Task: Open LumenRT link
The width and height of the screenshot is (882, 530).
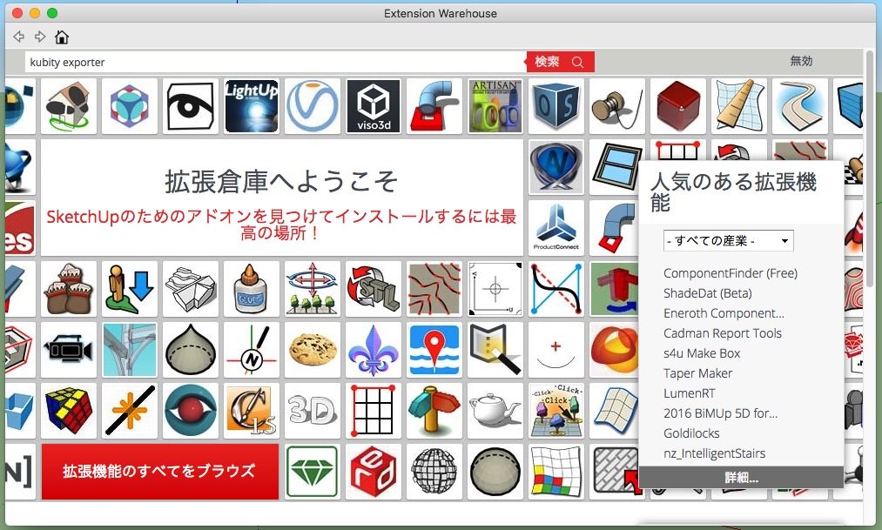Action: click(x=689, y=393)
